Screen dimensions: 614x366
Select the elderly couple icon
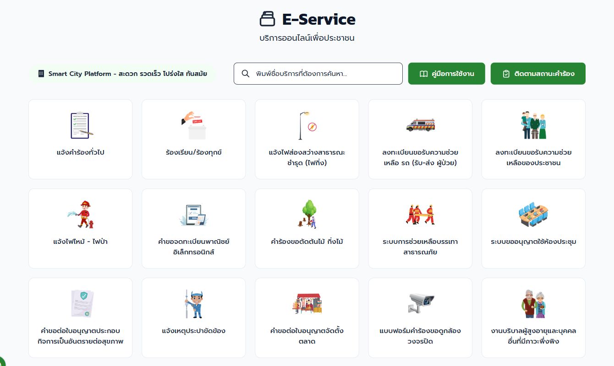[x=533, y=303]
